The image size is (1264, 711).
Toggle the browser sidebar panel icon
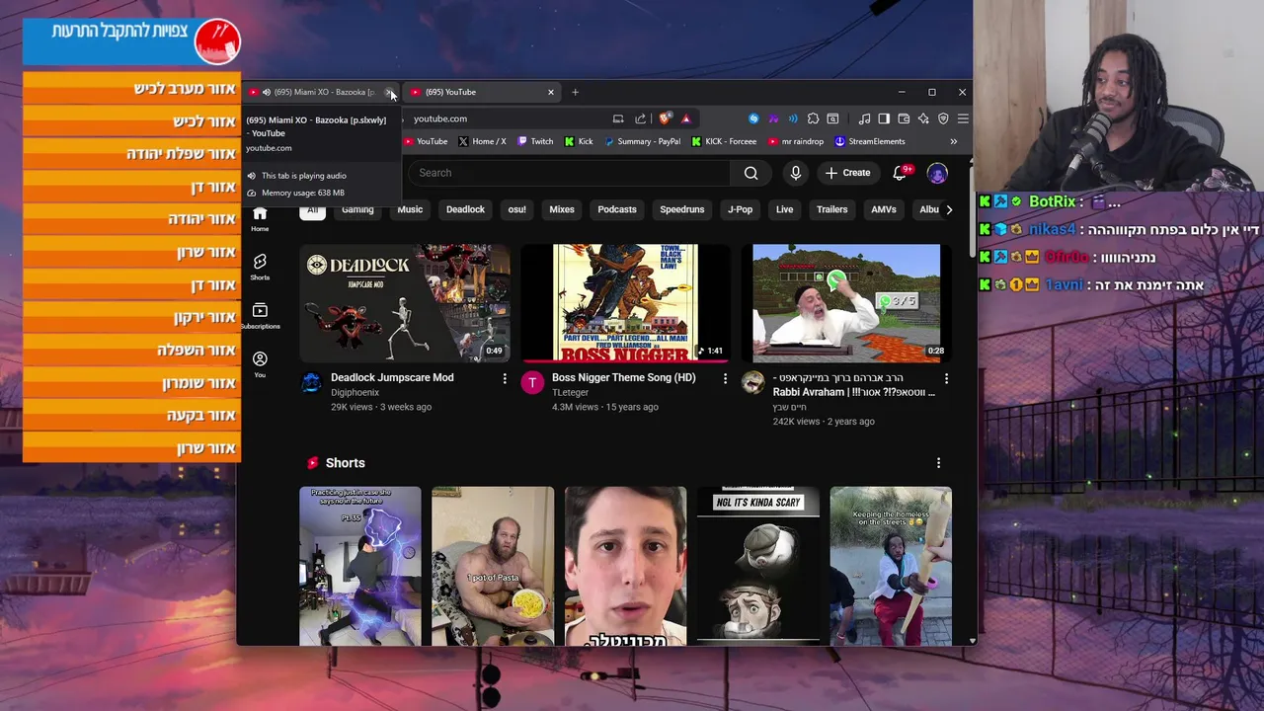pos(884,118)
